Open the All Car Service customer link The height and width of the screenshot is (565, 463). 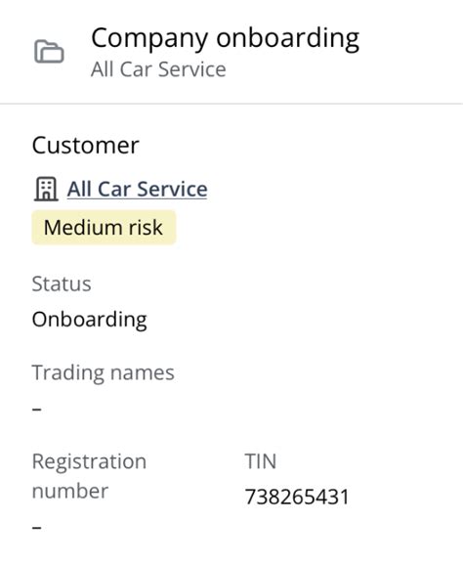(x=137, y=189)
